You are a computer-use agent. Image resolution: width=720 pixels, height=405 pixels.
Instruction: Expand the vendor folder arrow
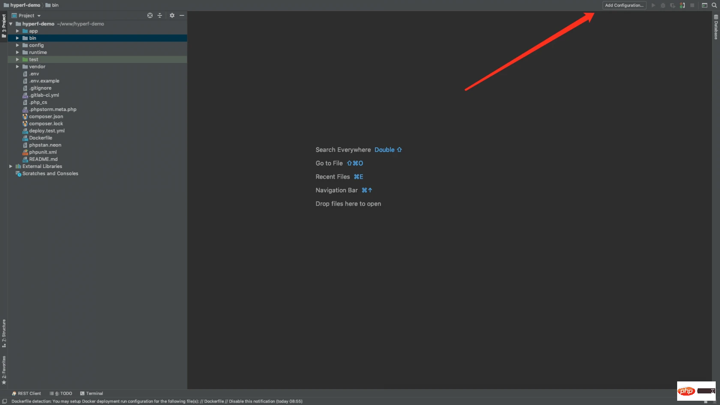tap(18, 66)
